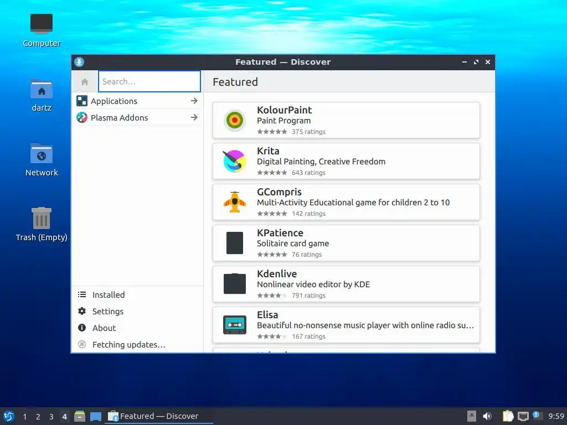The image size is (567, 425).
Task: Click the 9:59 clock
Action: click(x=556, y=416)
